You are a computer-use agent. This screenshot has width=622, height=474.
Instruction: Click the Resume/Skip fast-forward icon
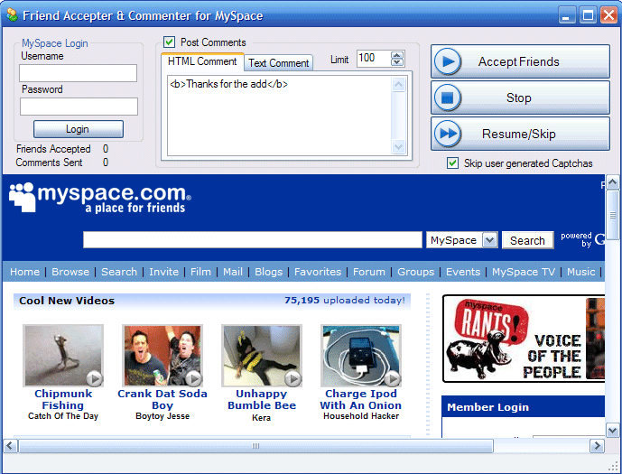click(448, 134)
